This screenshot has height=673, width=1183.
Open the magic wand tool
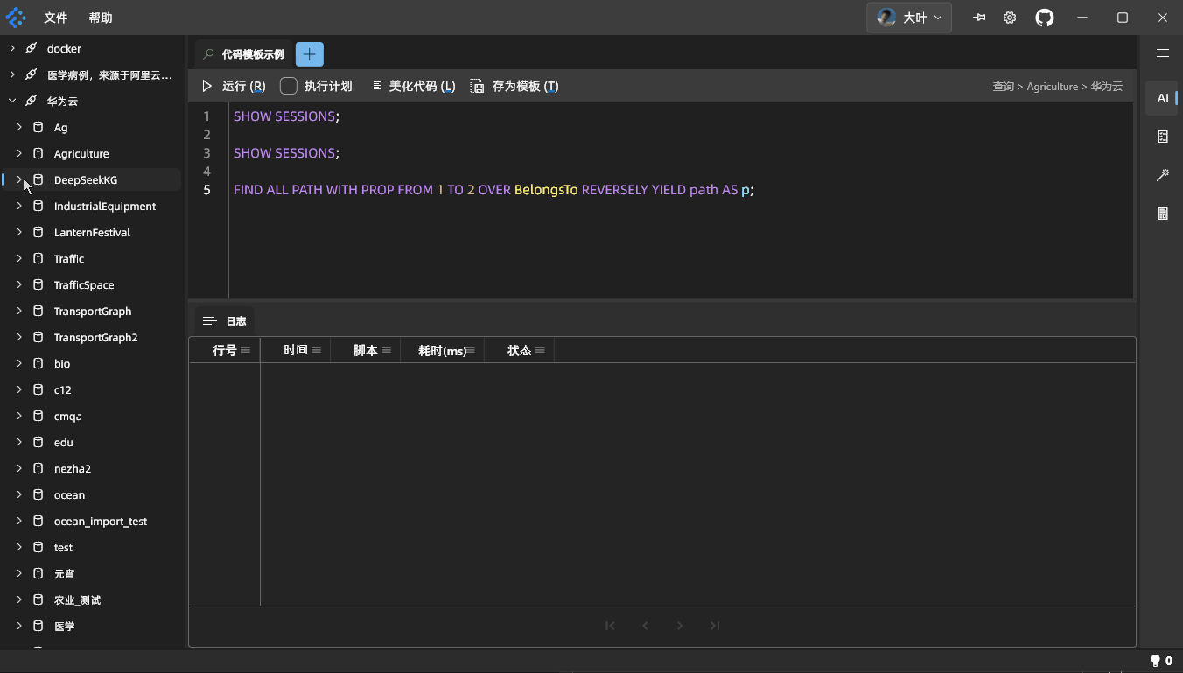(x=1163, y=175)
